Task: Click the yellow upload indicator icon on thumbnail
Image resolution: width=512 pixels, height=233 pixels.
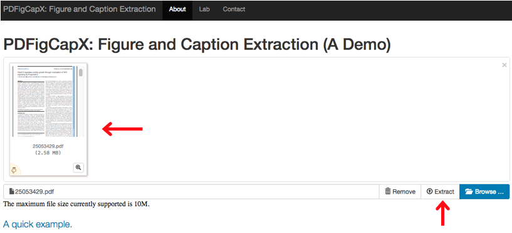Action: pos(14,170)
